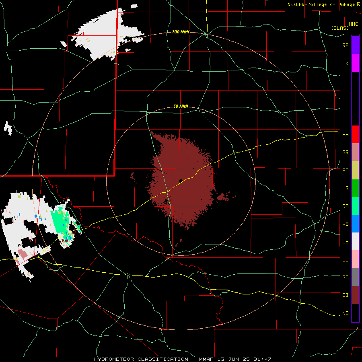Click the 50 NMI range ring label

click(181, 107)
